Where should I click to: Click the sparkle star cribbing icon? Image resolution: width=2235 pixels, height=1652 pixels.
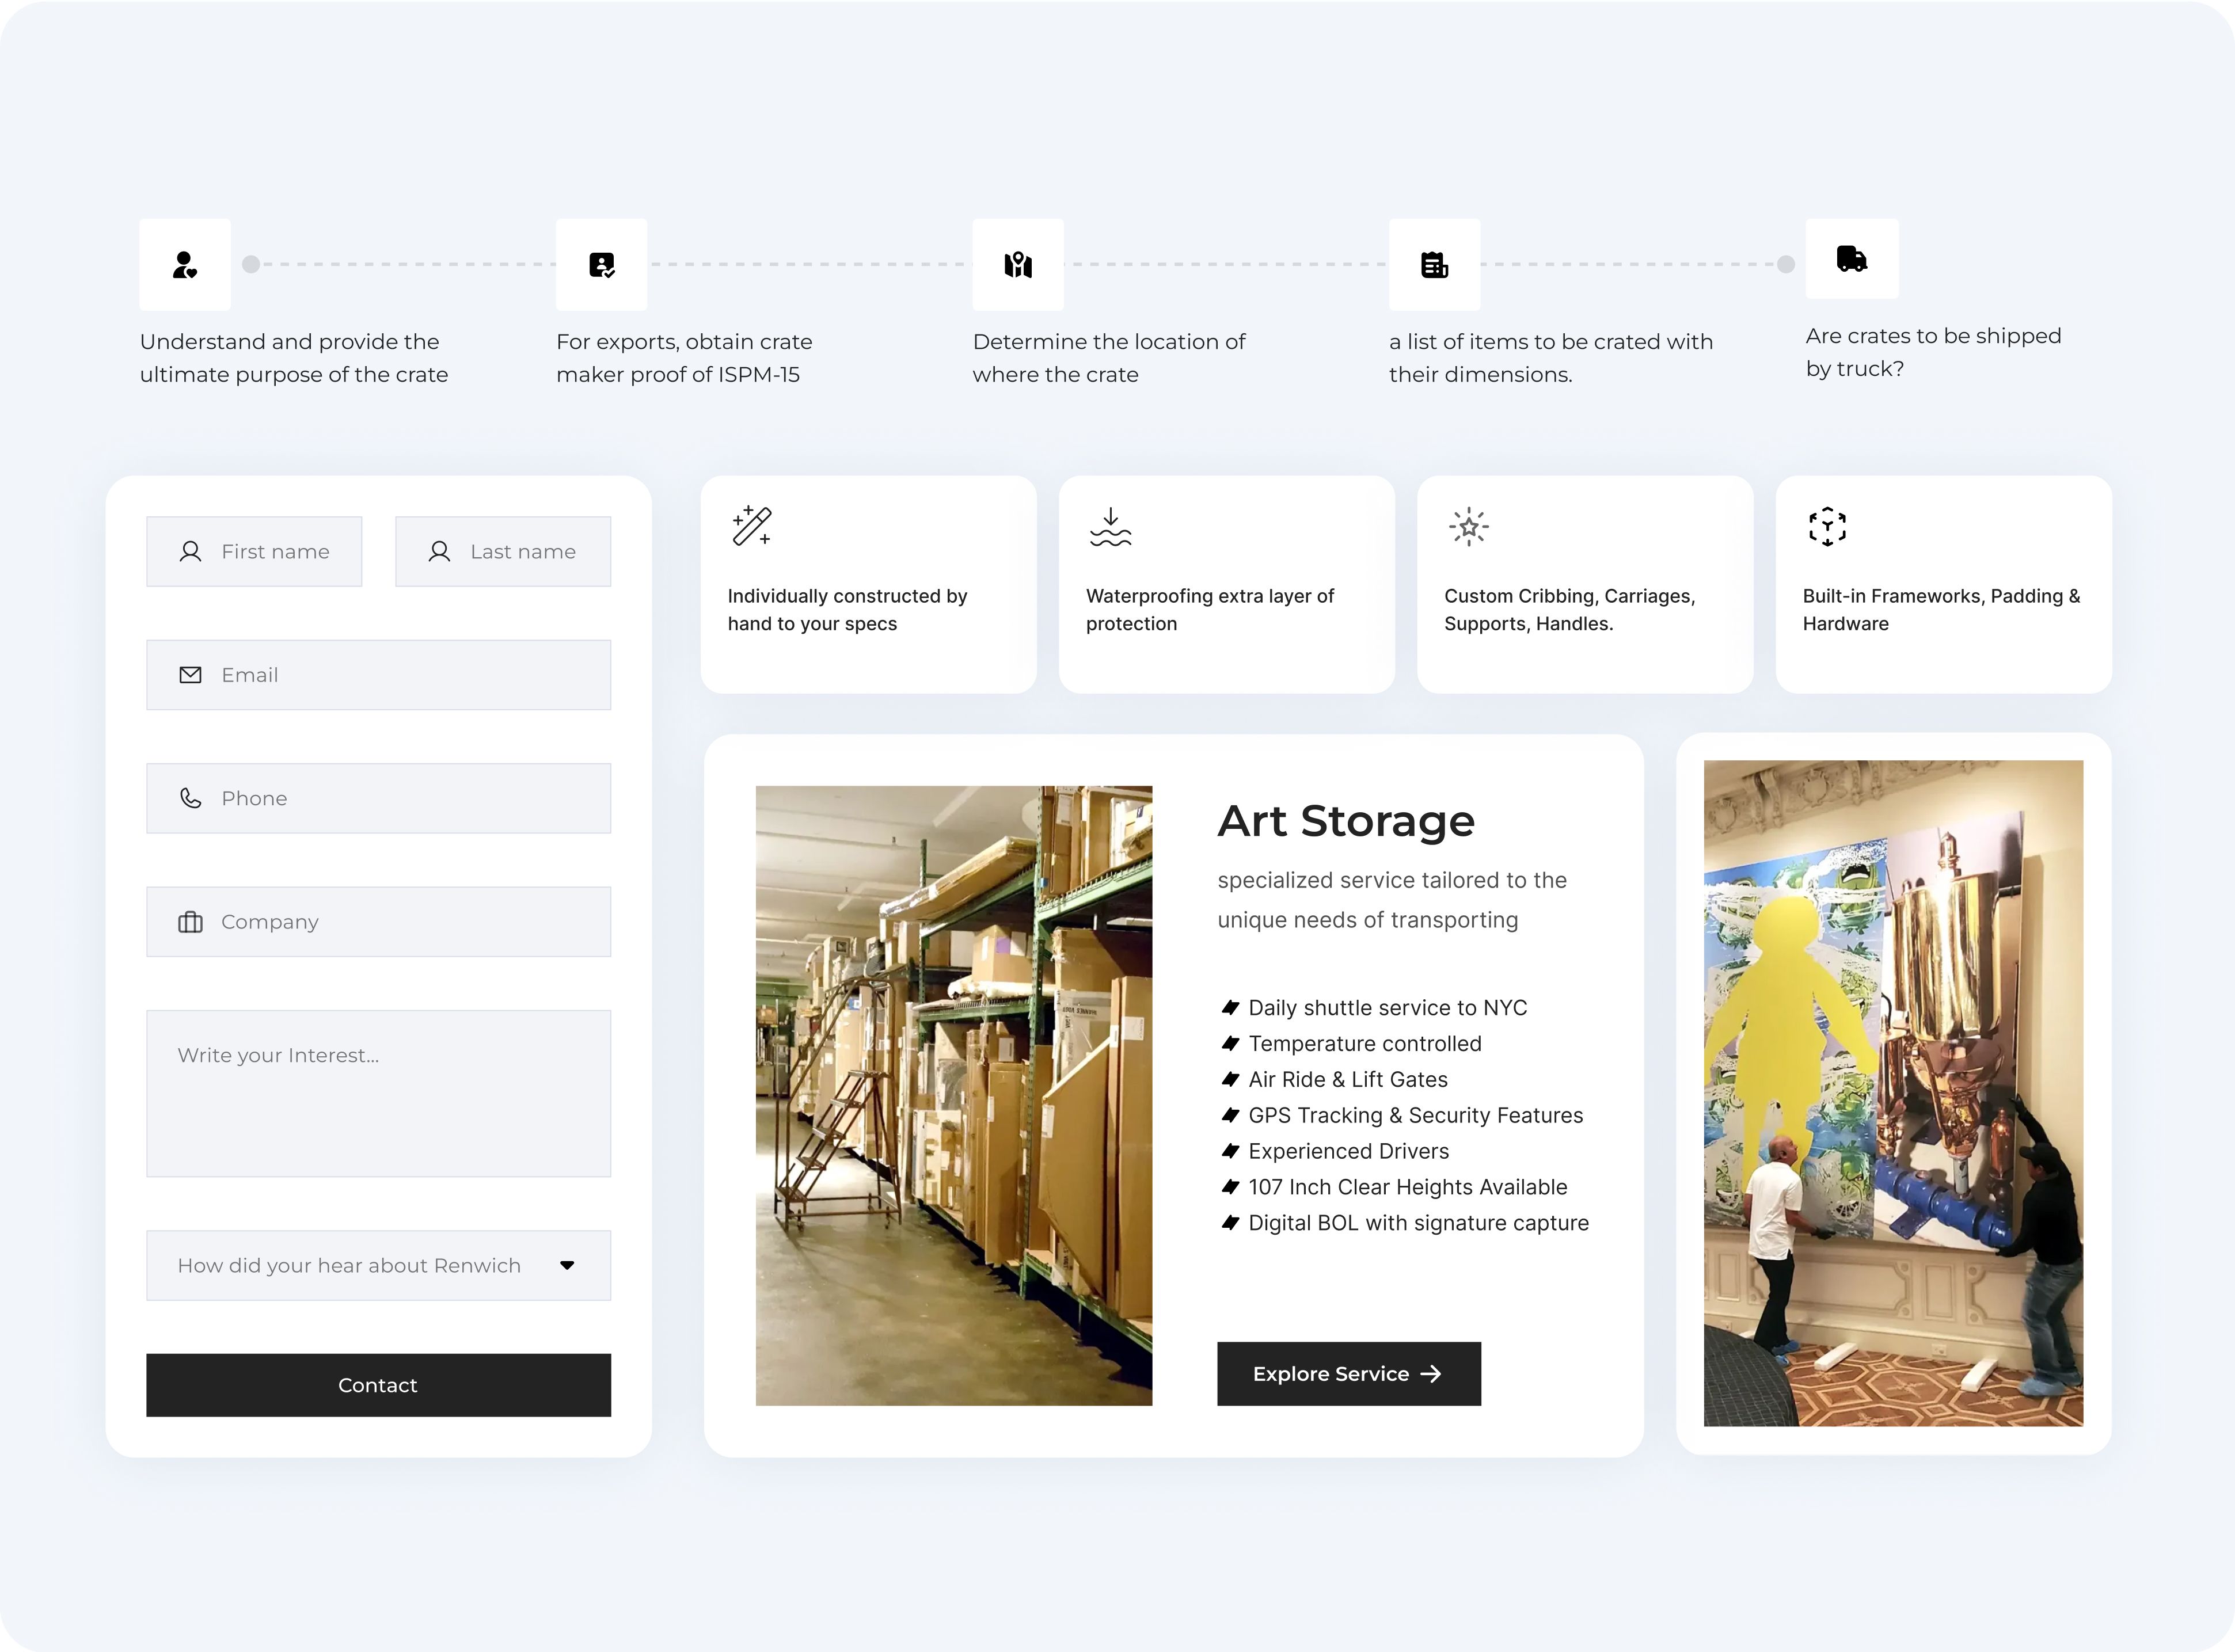tap(1468, 527)
